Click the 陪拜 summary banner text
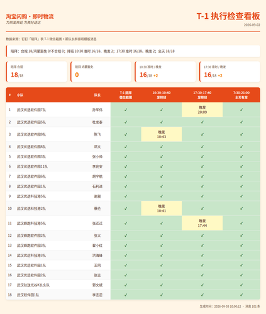 [x=92, y=51]
